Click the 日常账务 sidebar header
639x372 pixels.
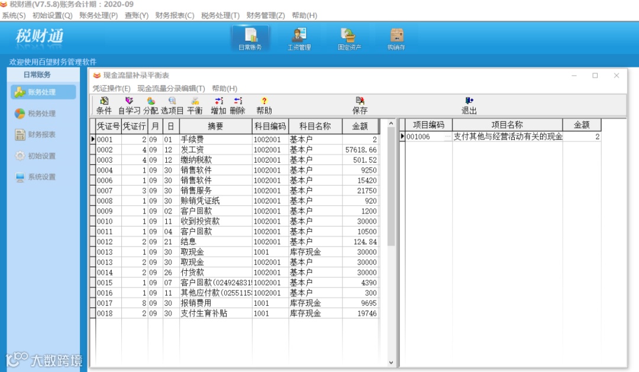[x=37, y=75]
